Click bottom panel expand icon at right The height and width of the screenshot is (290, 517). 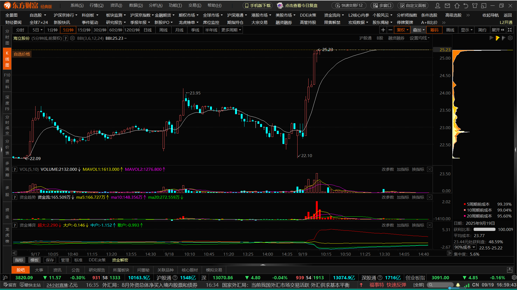click(509, 270)
